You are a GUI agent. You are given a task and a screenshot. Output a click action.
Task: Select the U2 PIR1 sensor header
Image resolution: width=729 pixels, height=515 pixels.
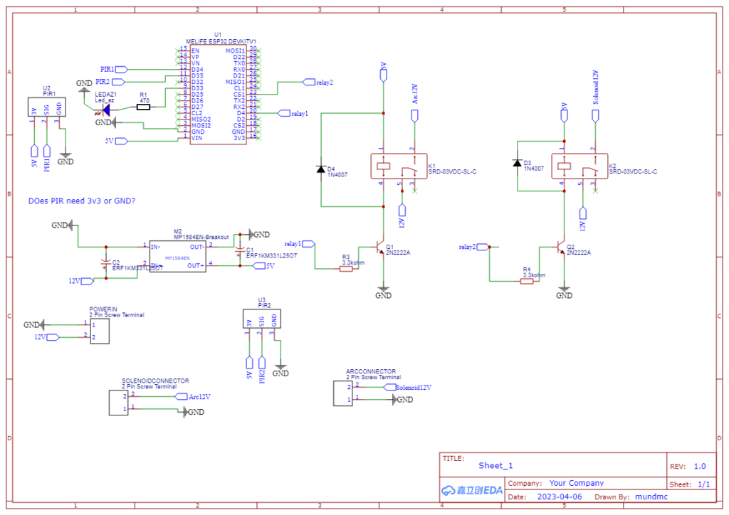click(46, 107)
